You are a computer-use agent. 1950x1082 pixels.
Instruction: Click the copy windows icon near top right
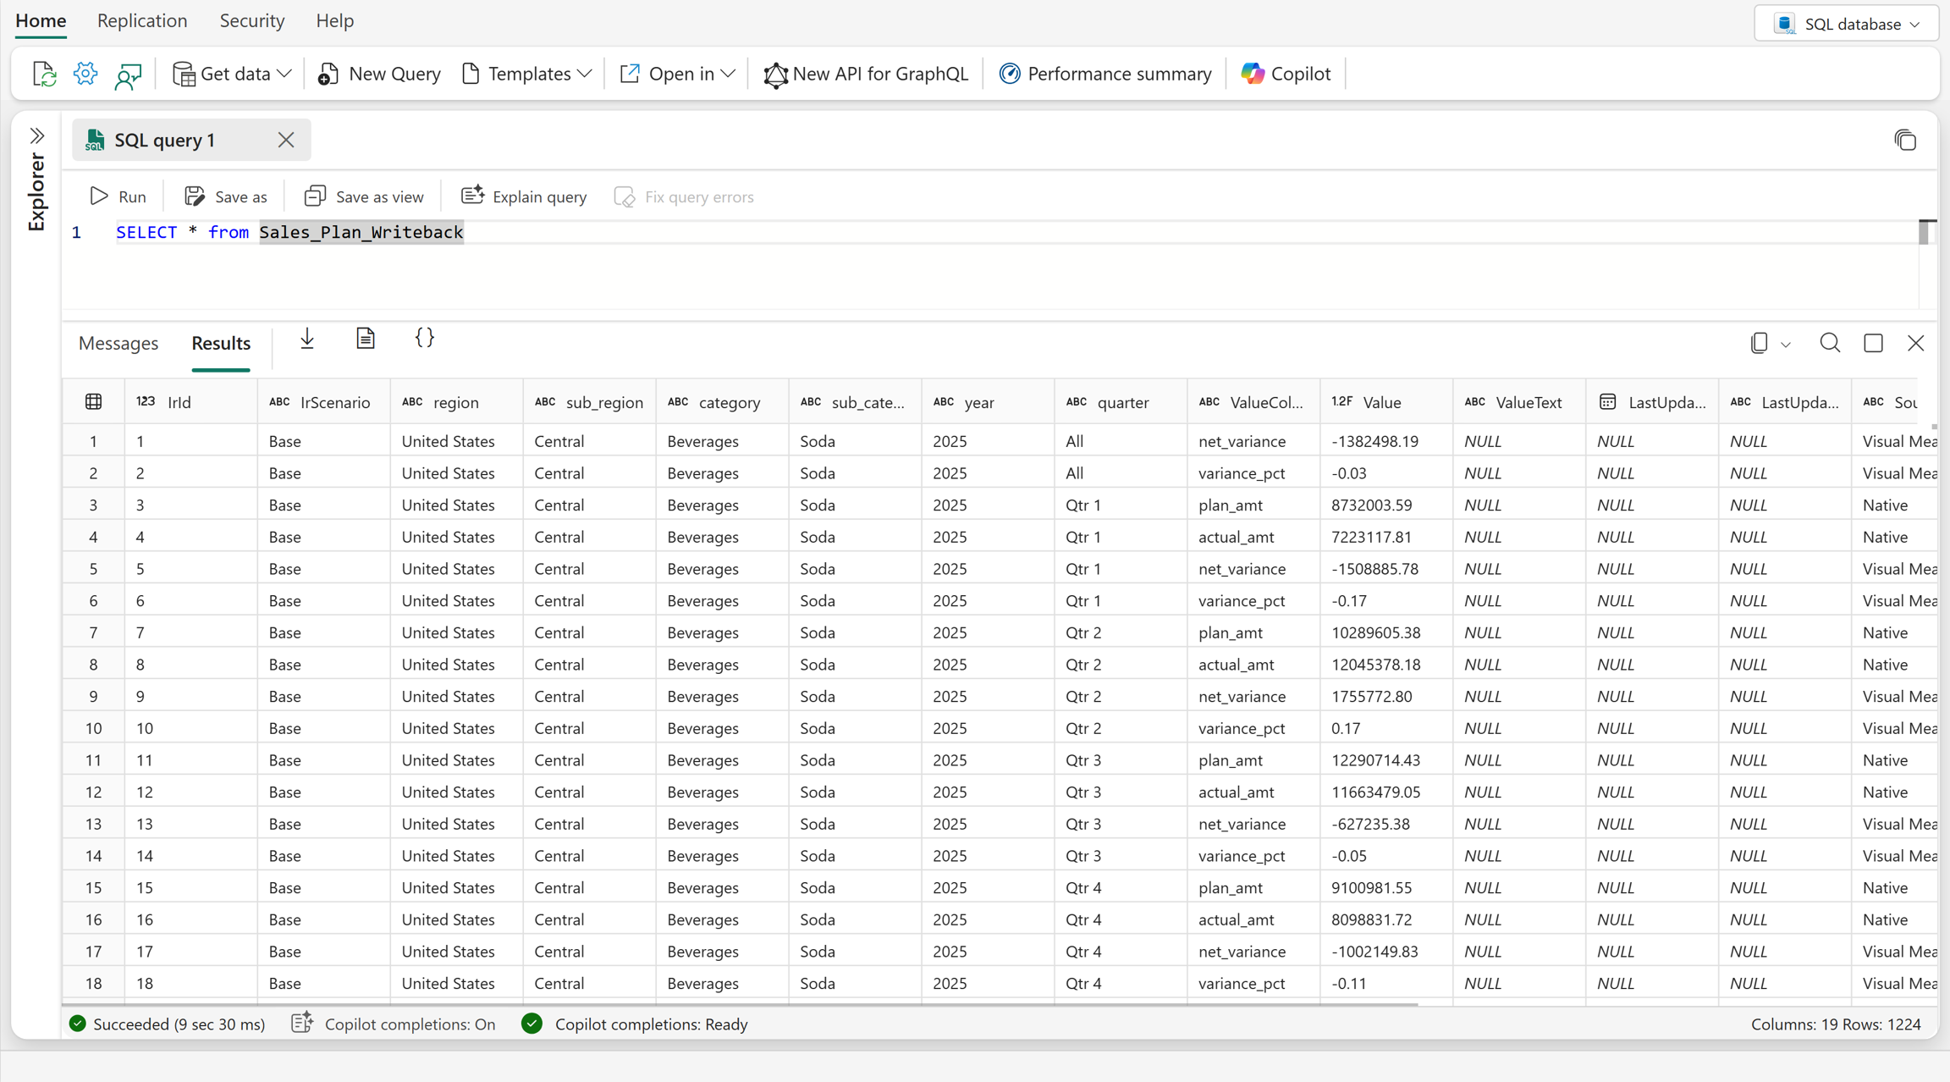(1905, 140)
